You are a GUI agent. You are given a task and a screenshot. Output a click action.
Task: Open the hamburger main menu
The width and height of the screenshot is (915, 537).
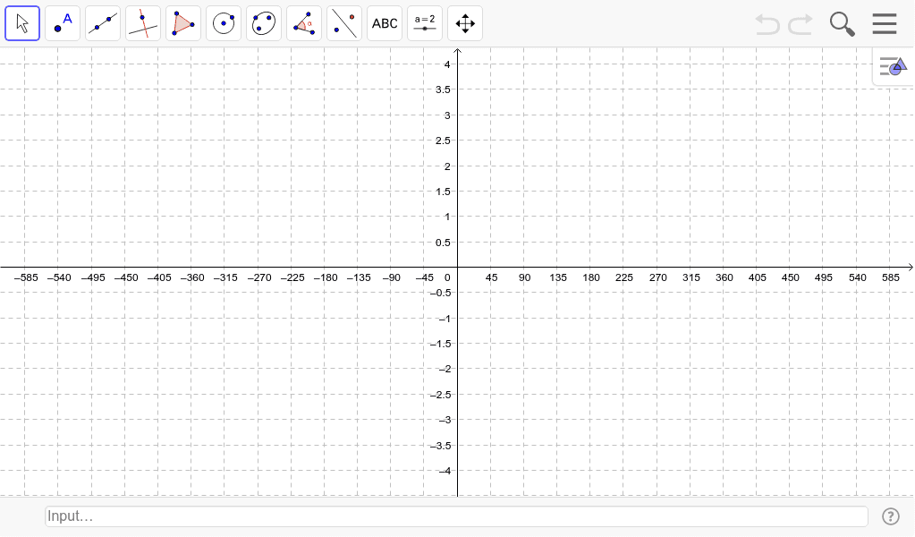click(885, 24)
